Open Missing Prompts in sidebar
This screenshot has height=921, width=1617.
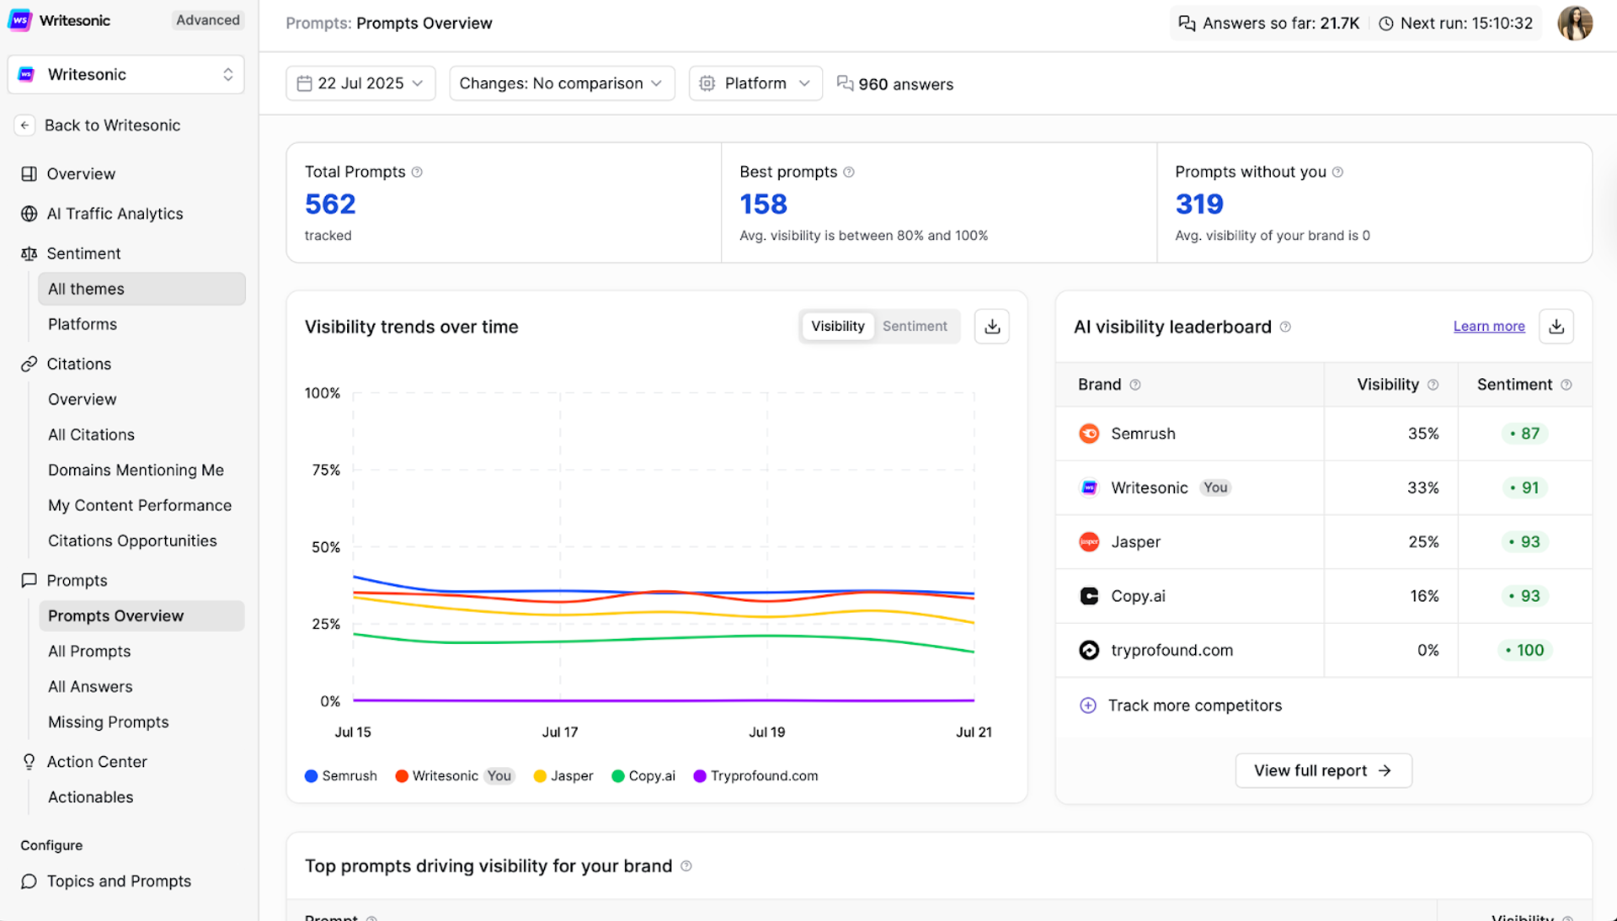[109, 722]
